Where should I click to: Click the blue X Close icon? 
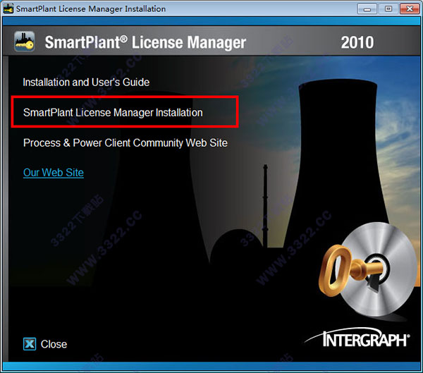coord(30,344)
